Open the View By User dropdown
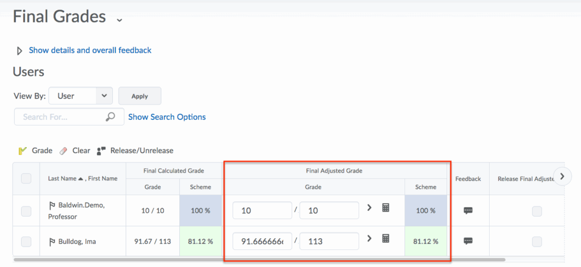 pos(81,96)
